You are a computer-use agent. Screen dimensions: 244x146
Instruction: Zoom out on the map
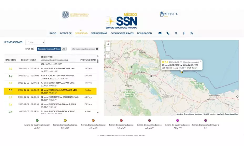[x=108, y=49]
